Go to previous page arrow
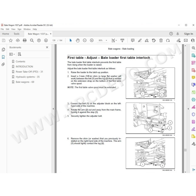The image size is (196, 196). 39,40
